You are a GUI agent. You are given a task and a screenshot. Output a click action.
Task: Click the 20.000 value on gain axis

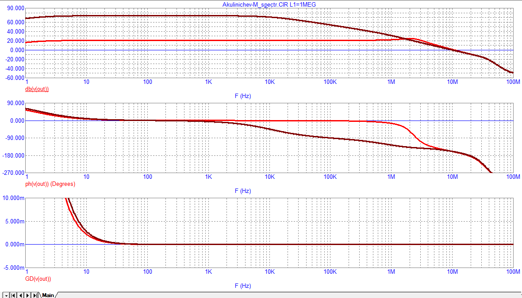(15, 41)
